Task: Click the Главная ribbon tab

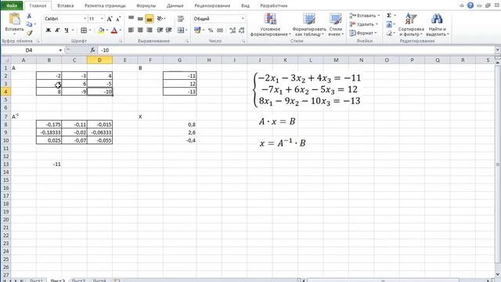Action: pyautogui.click(x=38, y=5)
